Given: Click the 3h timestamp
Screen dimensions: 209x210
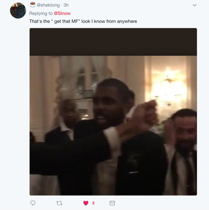Looking at the screenshot, I should pyautogui.click(x=66, y=5).
